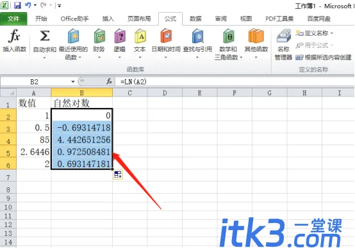Click the AutoSum (自动求和) sigma icon
The image size is (355, 248).
tap(45, 36)
